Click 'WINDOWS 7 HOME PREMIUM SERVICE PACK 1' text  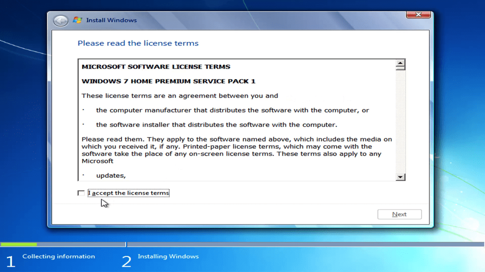[x=169, y=81]
